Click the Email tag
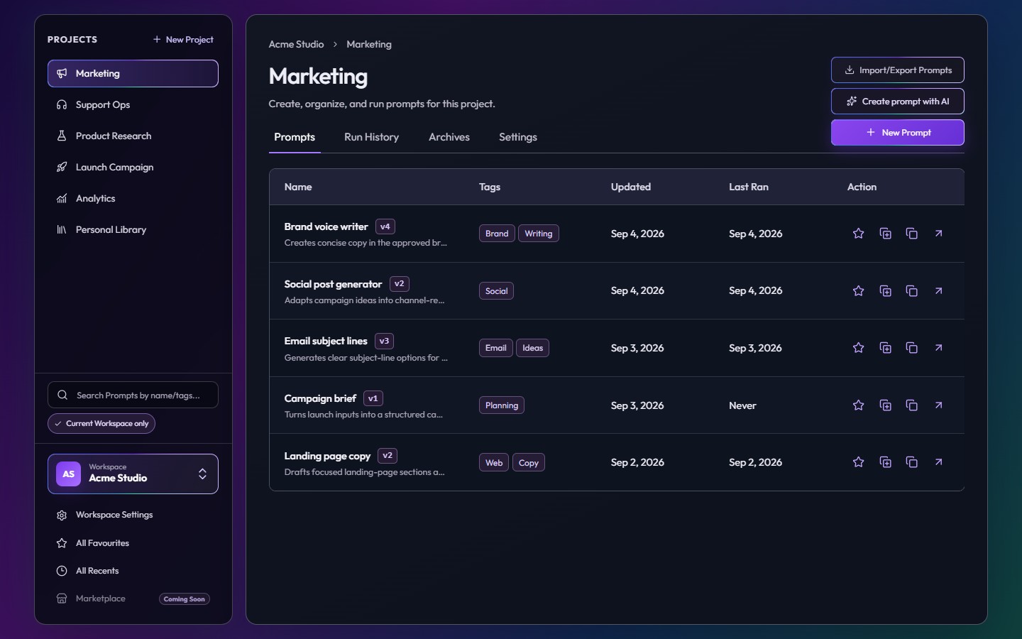Viewport: 1022px width, 639px height. pos(496,348)
